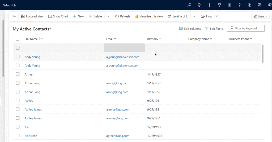Click the help question mark icon
The image size is (272, 142).
239,5
